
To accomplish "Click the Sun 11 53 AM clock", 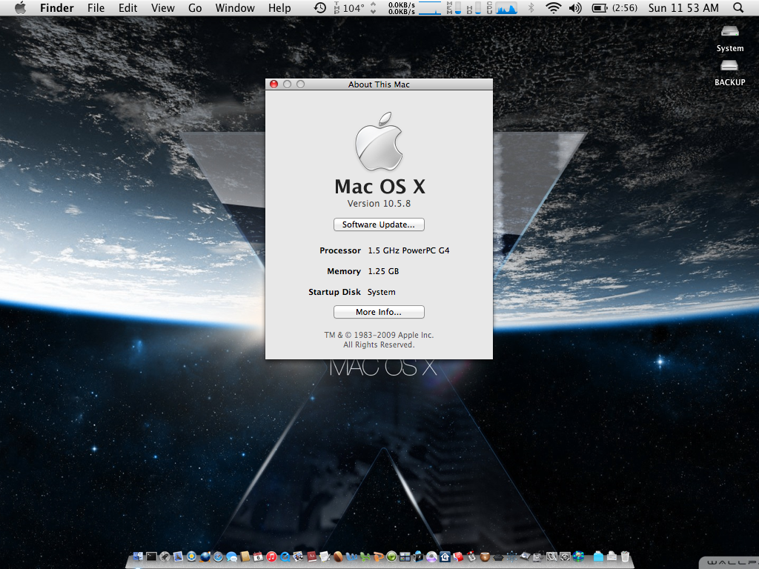I will pyautogui.click(x=683, y=7).
